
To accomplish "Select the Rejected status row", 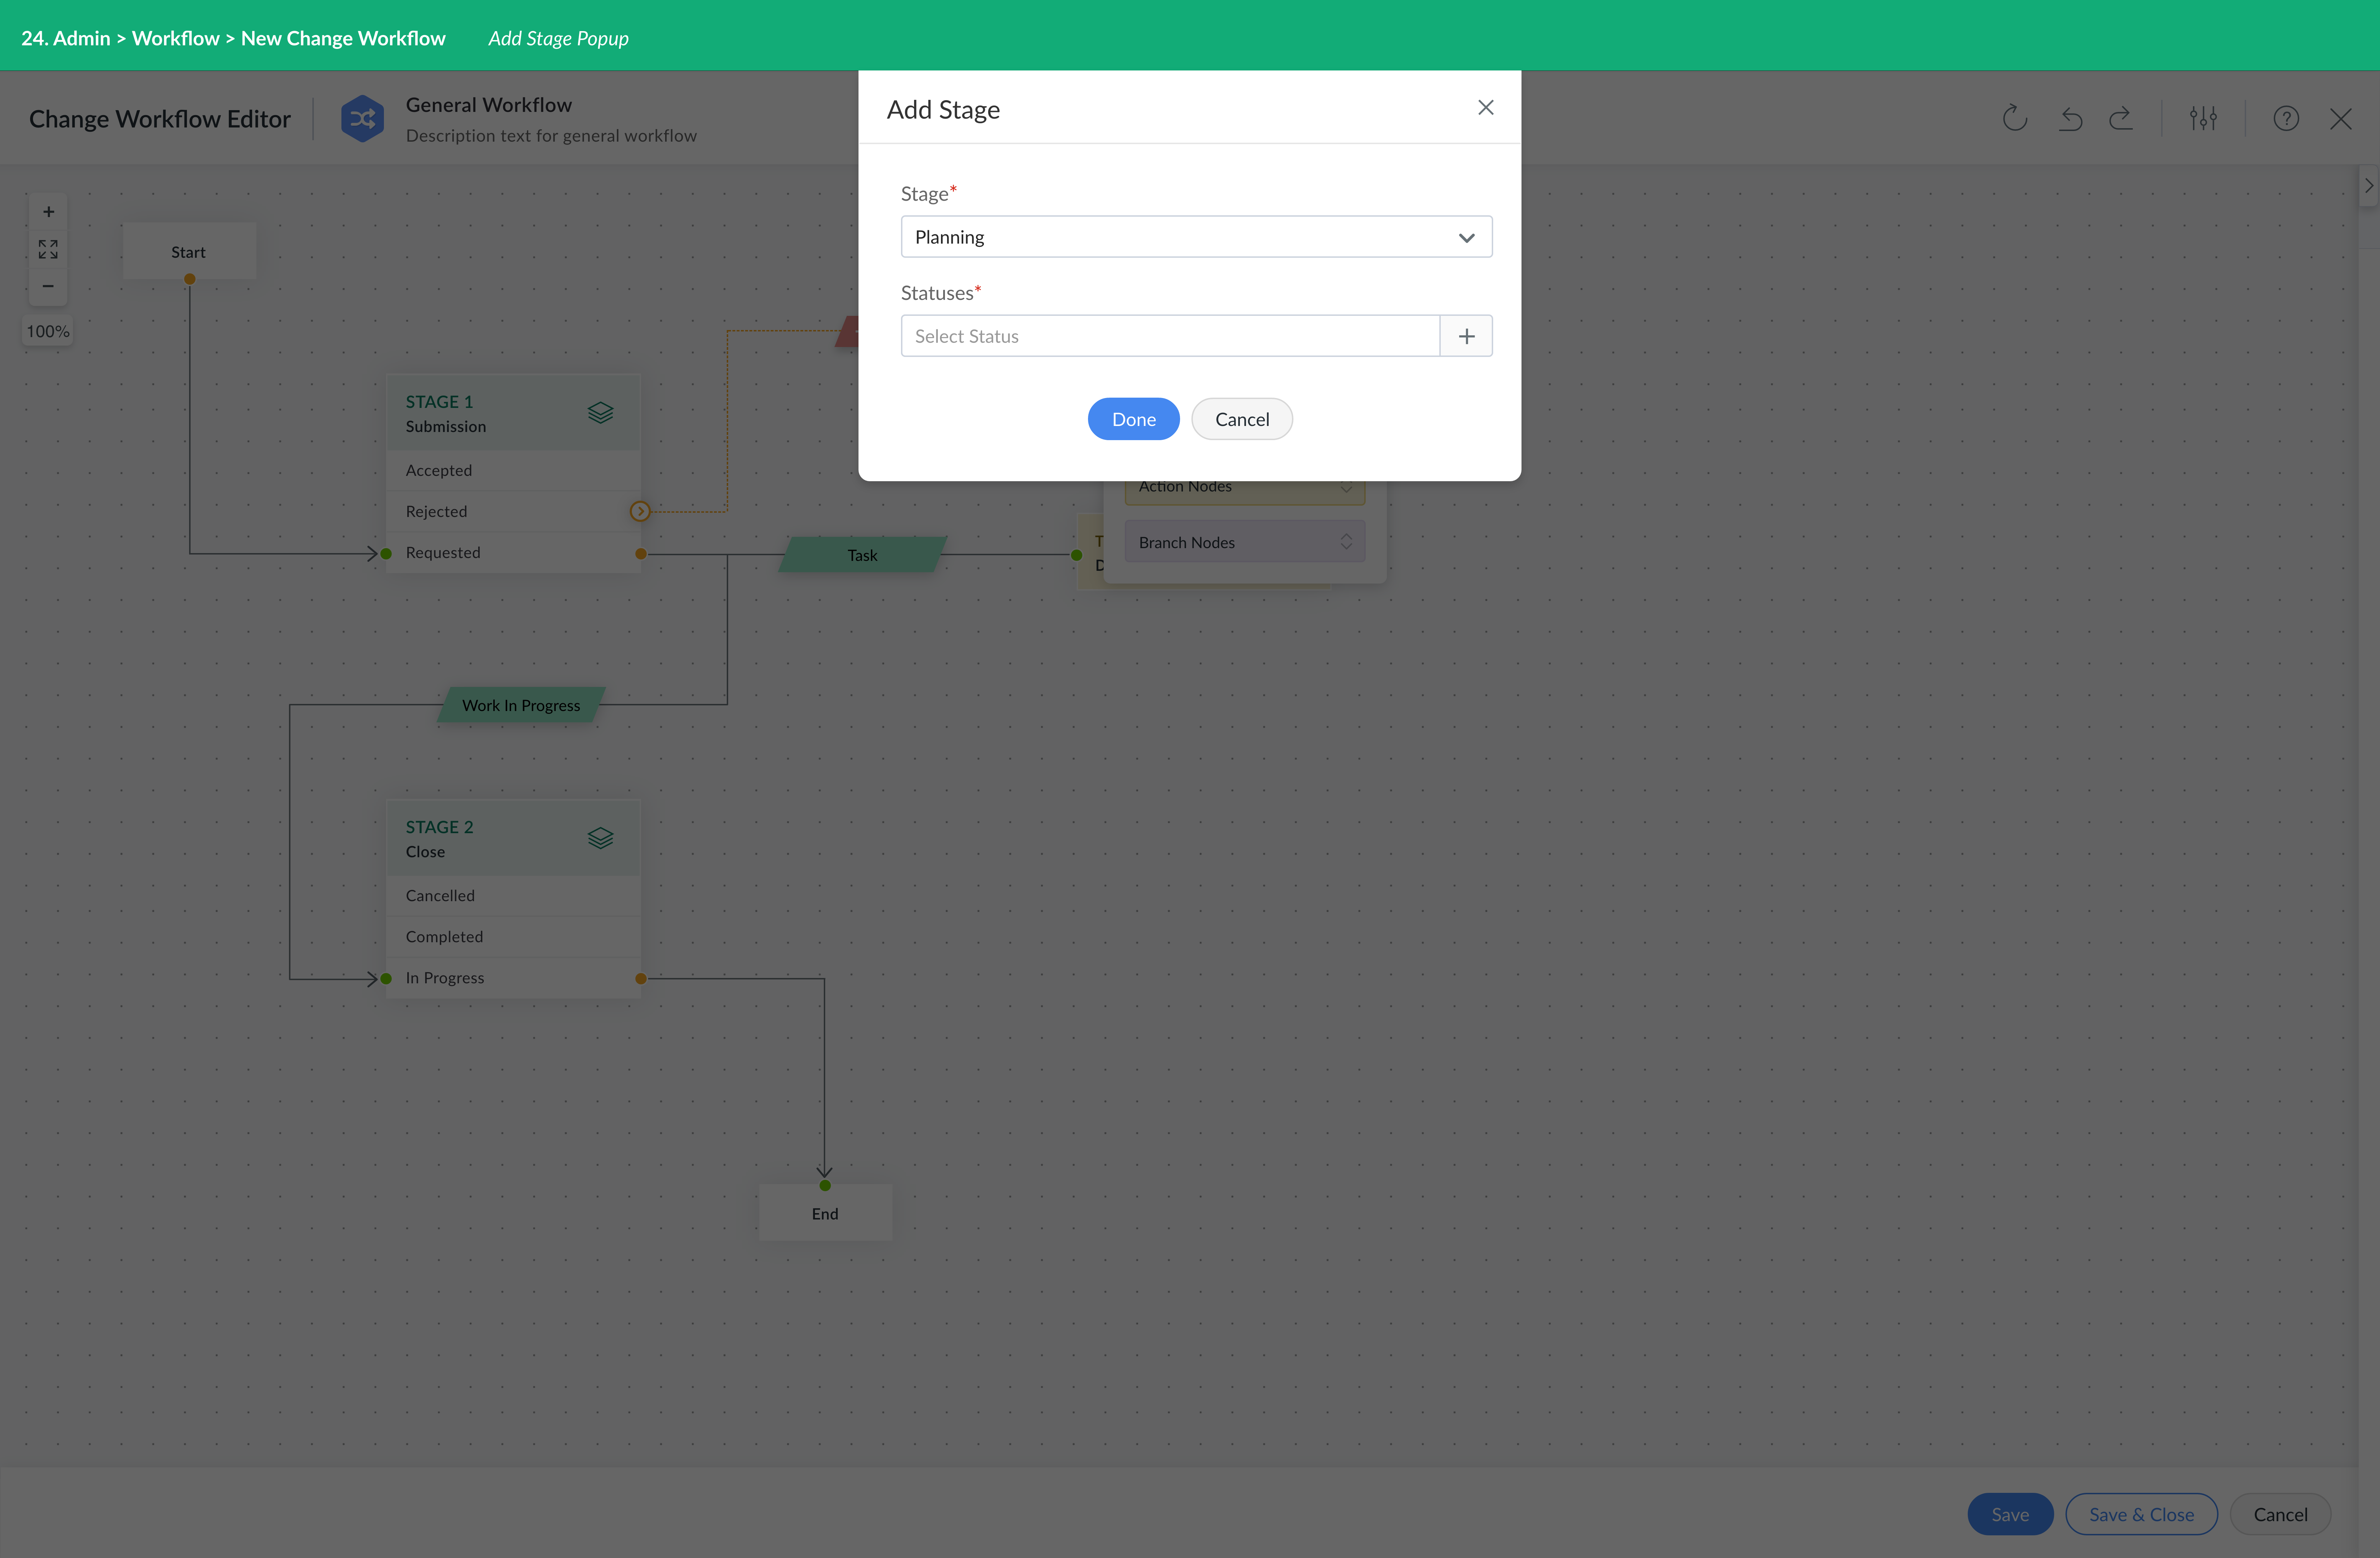I will (x=513, y=511).
